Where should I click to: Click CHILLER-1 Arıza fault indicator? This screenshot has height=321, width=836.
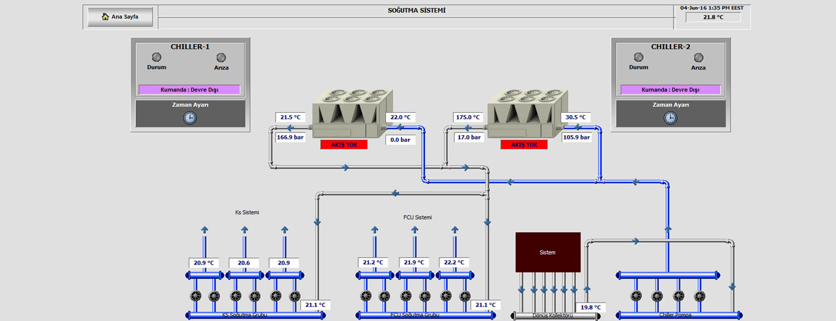(221, 58)
